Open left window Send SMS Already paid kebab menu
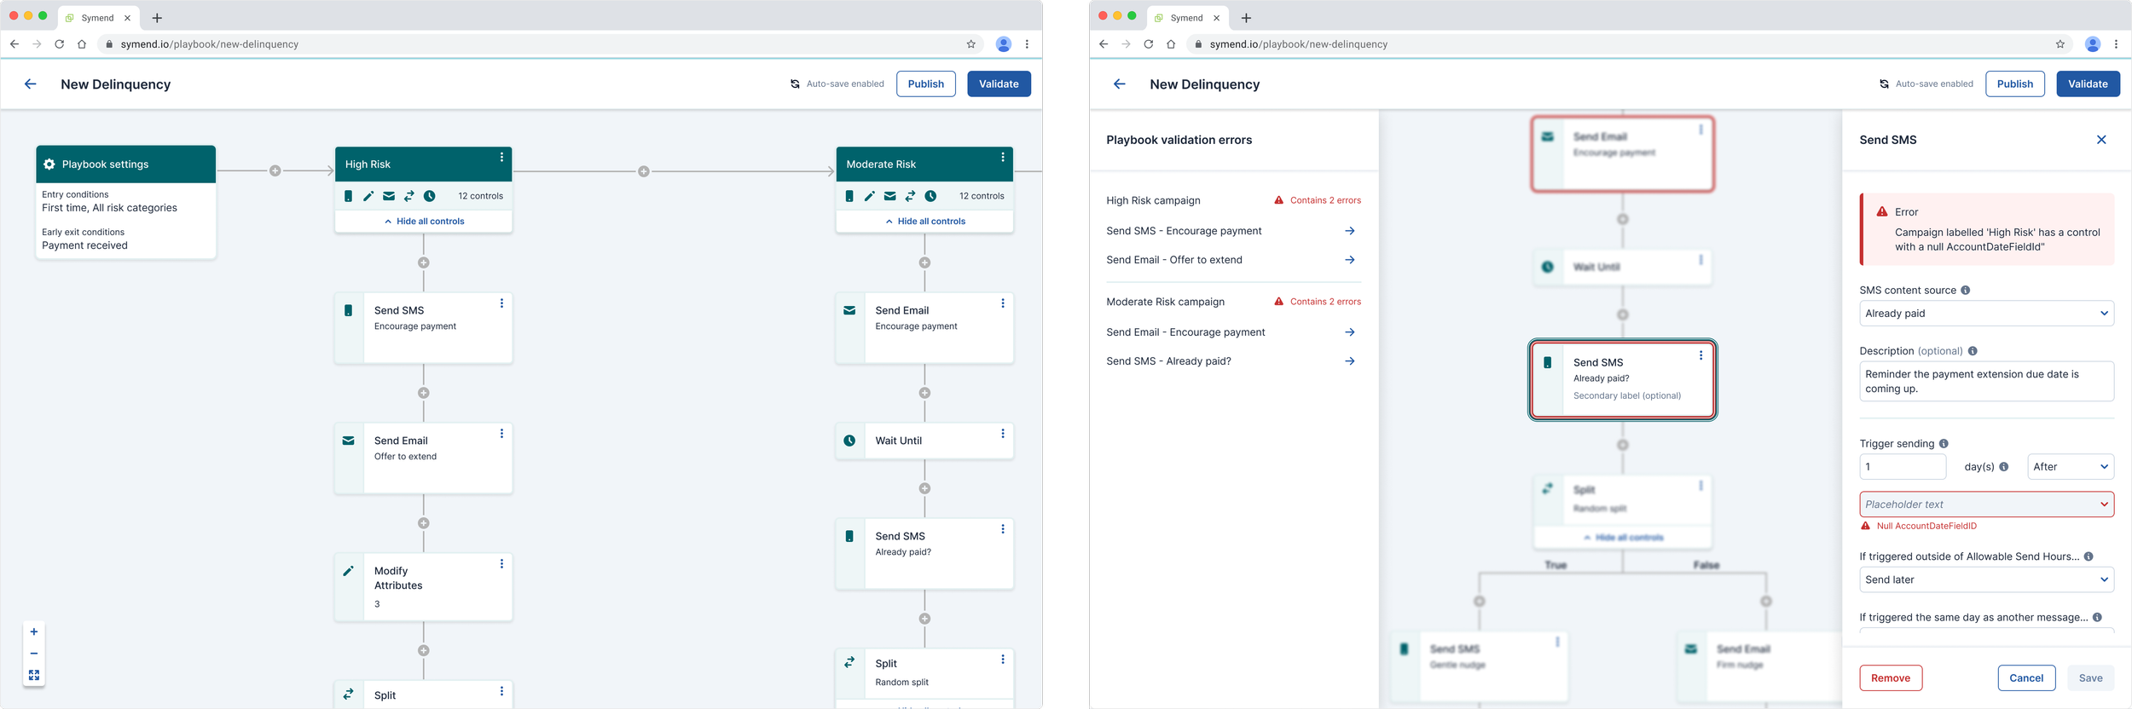Image resolution: width=2132 pixels, height=709 pixels. pyautogui.click(x=1003, y=529)
